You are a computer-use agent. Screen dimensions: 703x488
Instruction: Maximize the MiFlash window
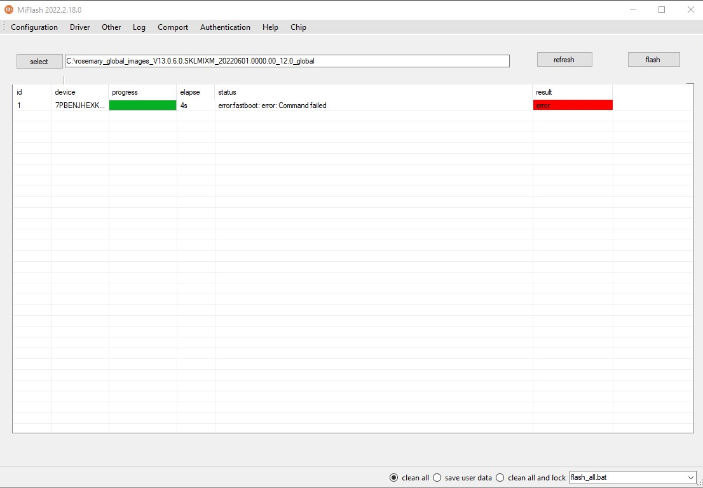pos(662,10)
